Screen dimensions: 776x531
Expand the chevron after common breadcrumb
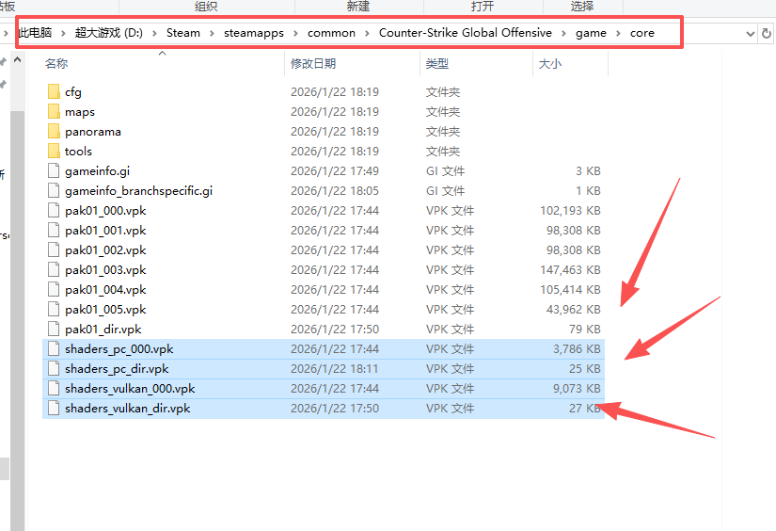coord(367,33)
